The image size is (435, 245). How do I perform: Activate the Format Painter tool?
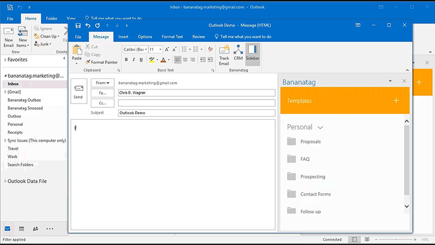coord(102,62)
